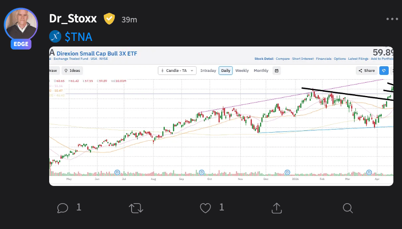Like the post with heart icon
402x229 pixels.
pos(205,208)
